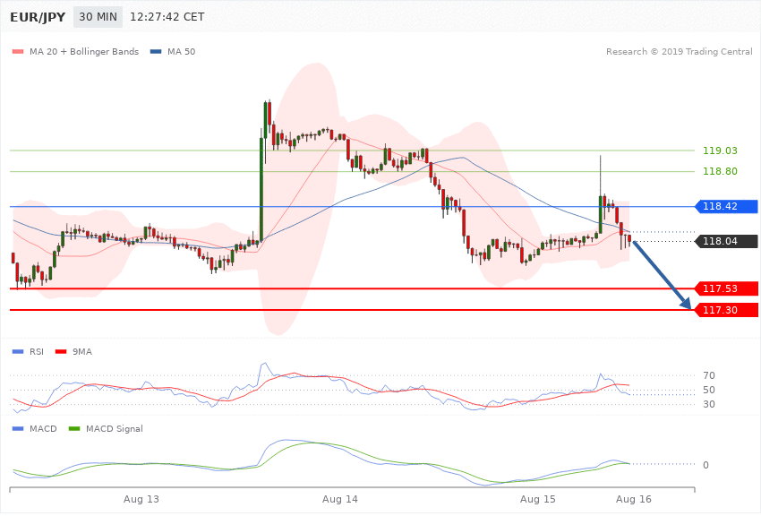Click the MACD zero level label
Viewport: 761px width, 516px height.
click(x=705, y=465)
